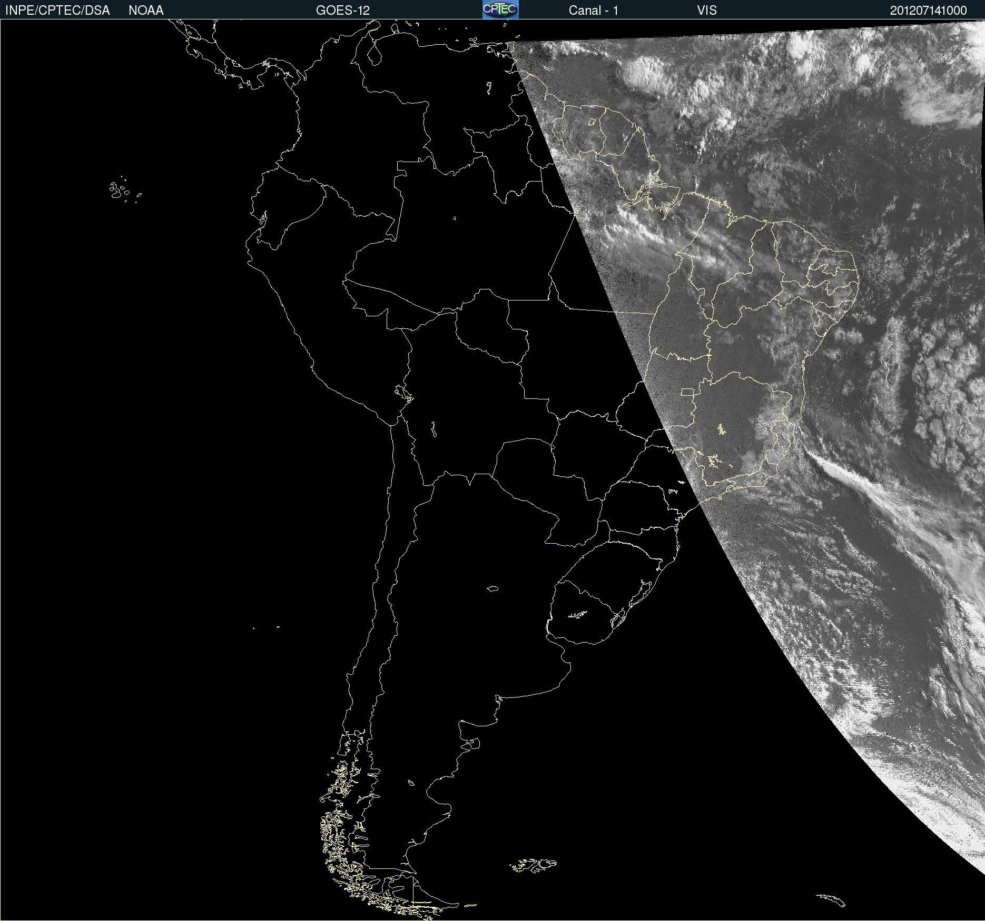Click the VIS channel label
This screenshot has height=921, width=985.
pyautogui.click(x=707, y=11)
